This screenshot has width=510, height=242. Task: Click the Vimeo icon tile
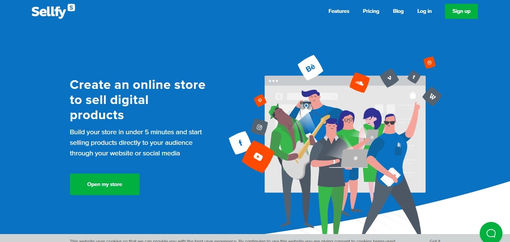pos(389,78)
